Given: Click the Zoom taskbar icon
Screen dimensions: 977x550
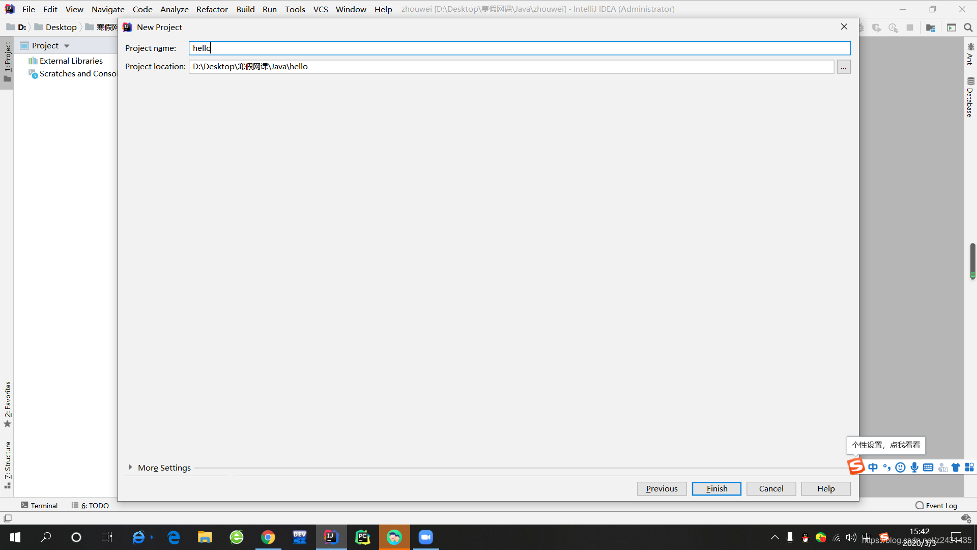Looking at the screenshot, I should [x=425, y=536].
